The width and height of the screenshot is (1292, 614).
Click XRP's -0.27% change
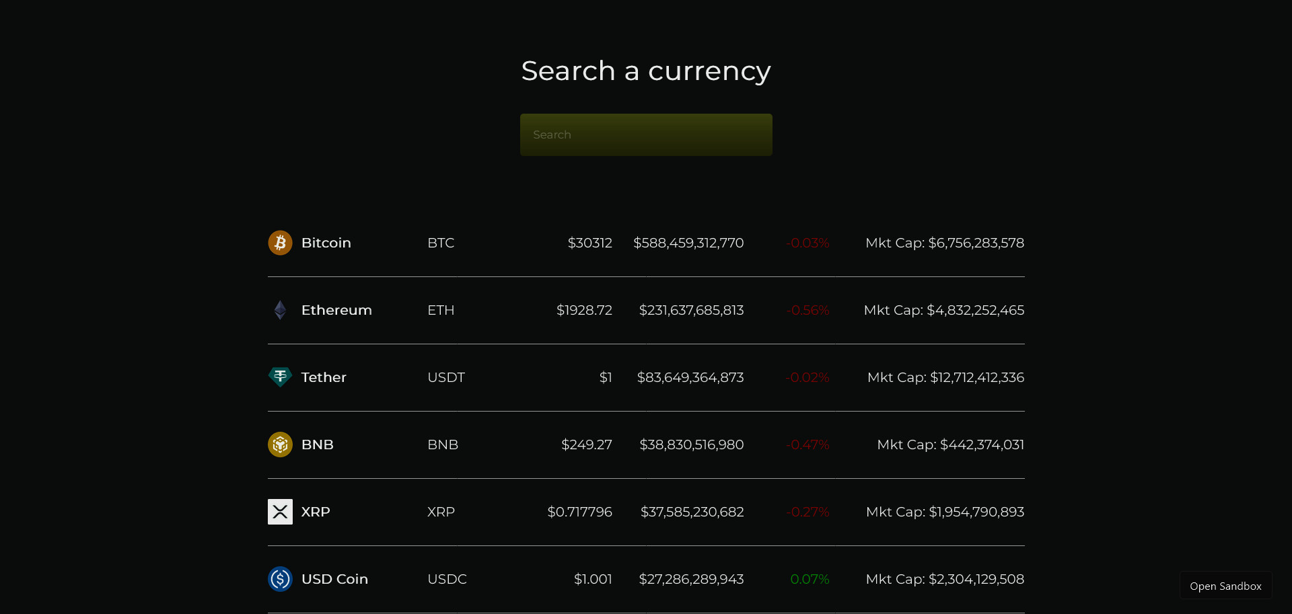pos(808,512)
